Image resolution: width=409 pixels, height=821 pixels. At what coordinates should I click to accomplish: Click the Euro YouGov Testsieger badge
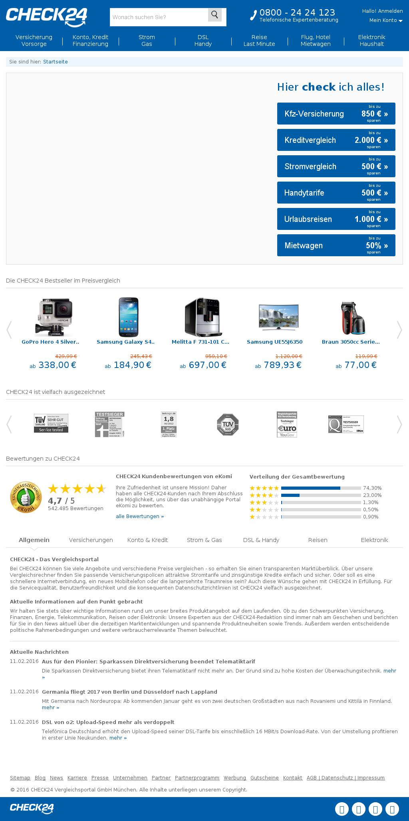[x=287, y=424]
